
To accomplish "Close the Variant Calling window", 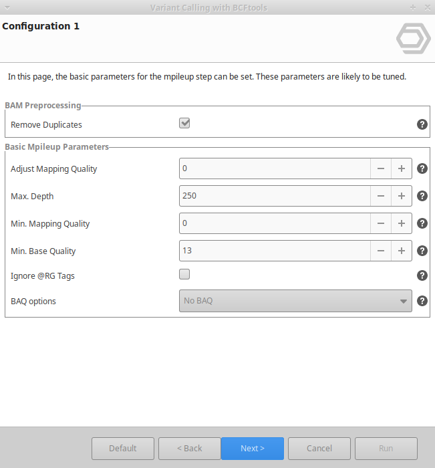I will [x=426, y=7].
